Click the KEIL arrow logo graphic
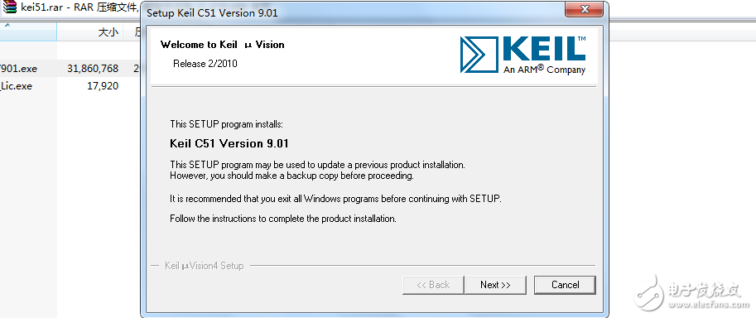This screenshot has width=756, height=318. point(477,55)
